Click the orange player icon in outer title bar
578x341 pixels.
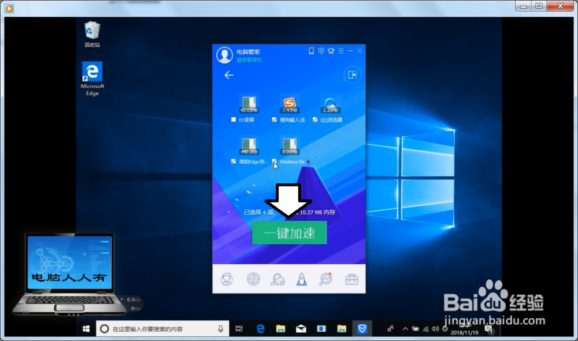tap(9, 8)
